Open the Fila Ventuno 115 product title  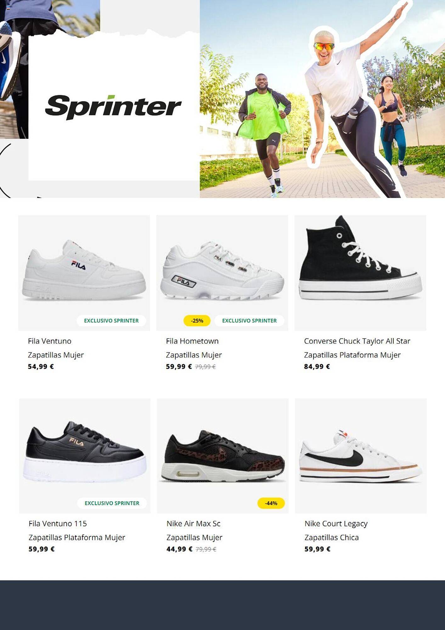(58, 524)
